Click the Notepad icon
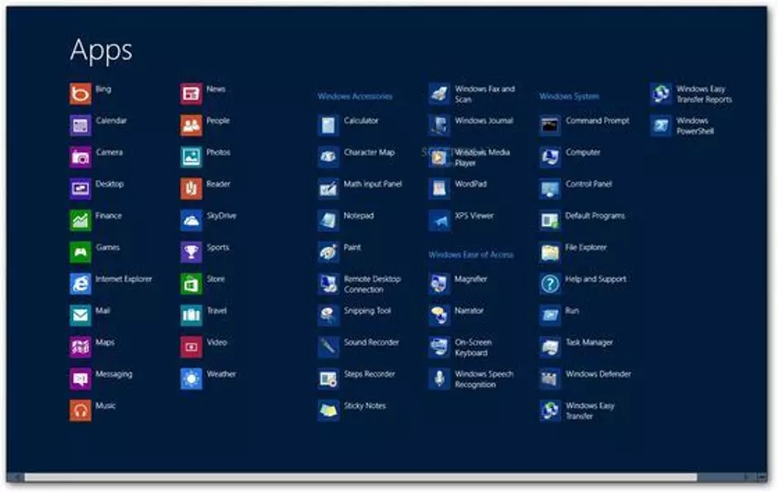 (329, 220)
